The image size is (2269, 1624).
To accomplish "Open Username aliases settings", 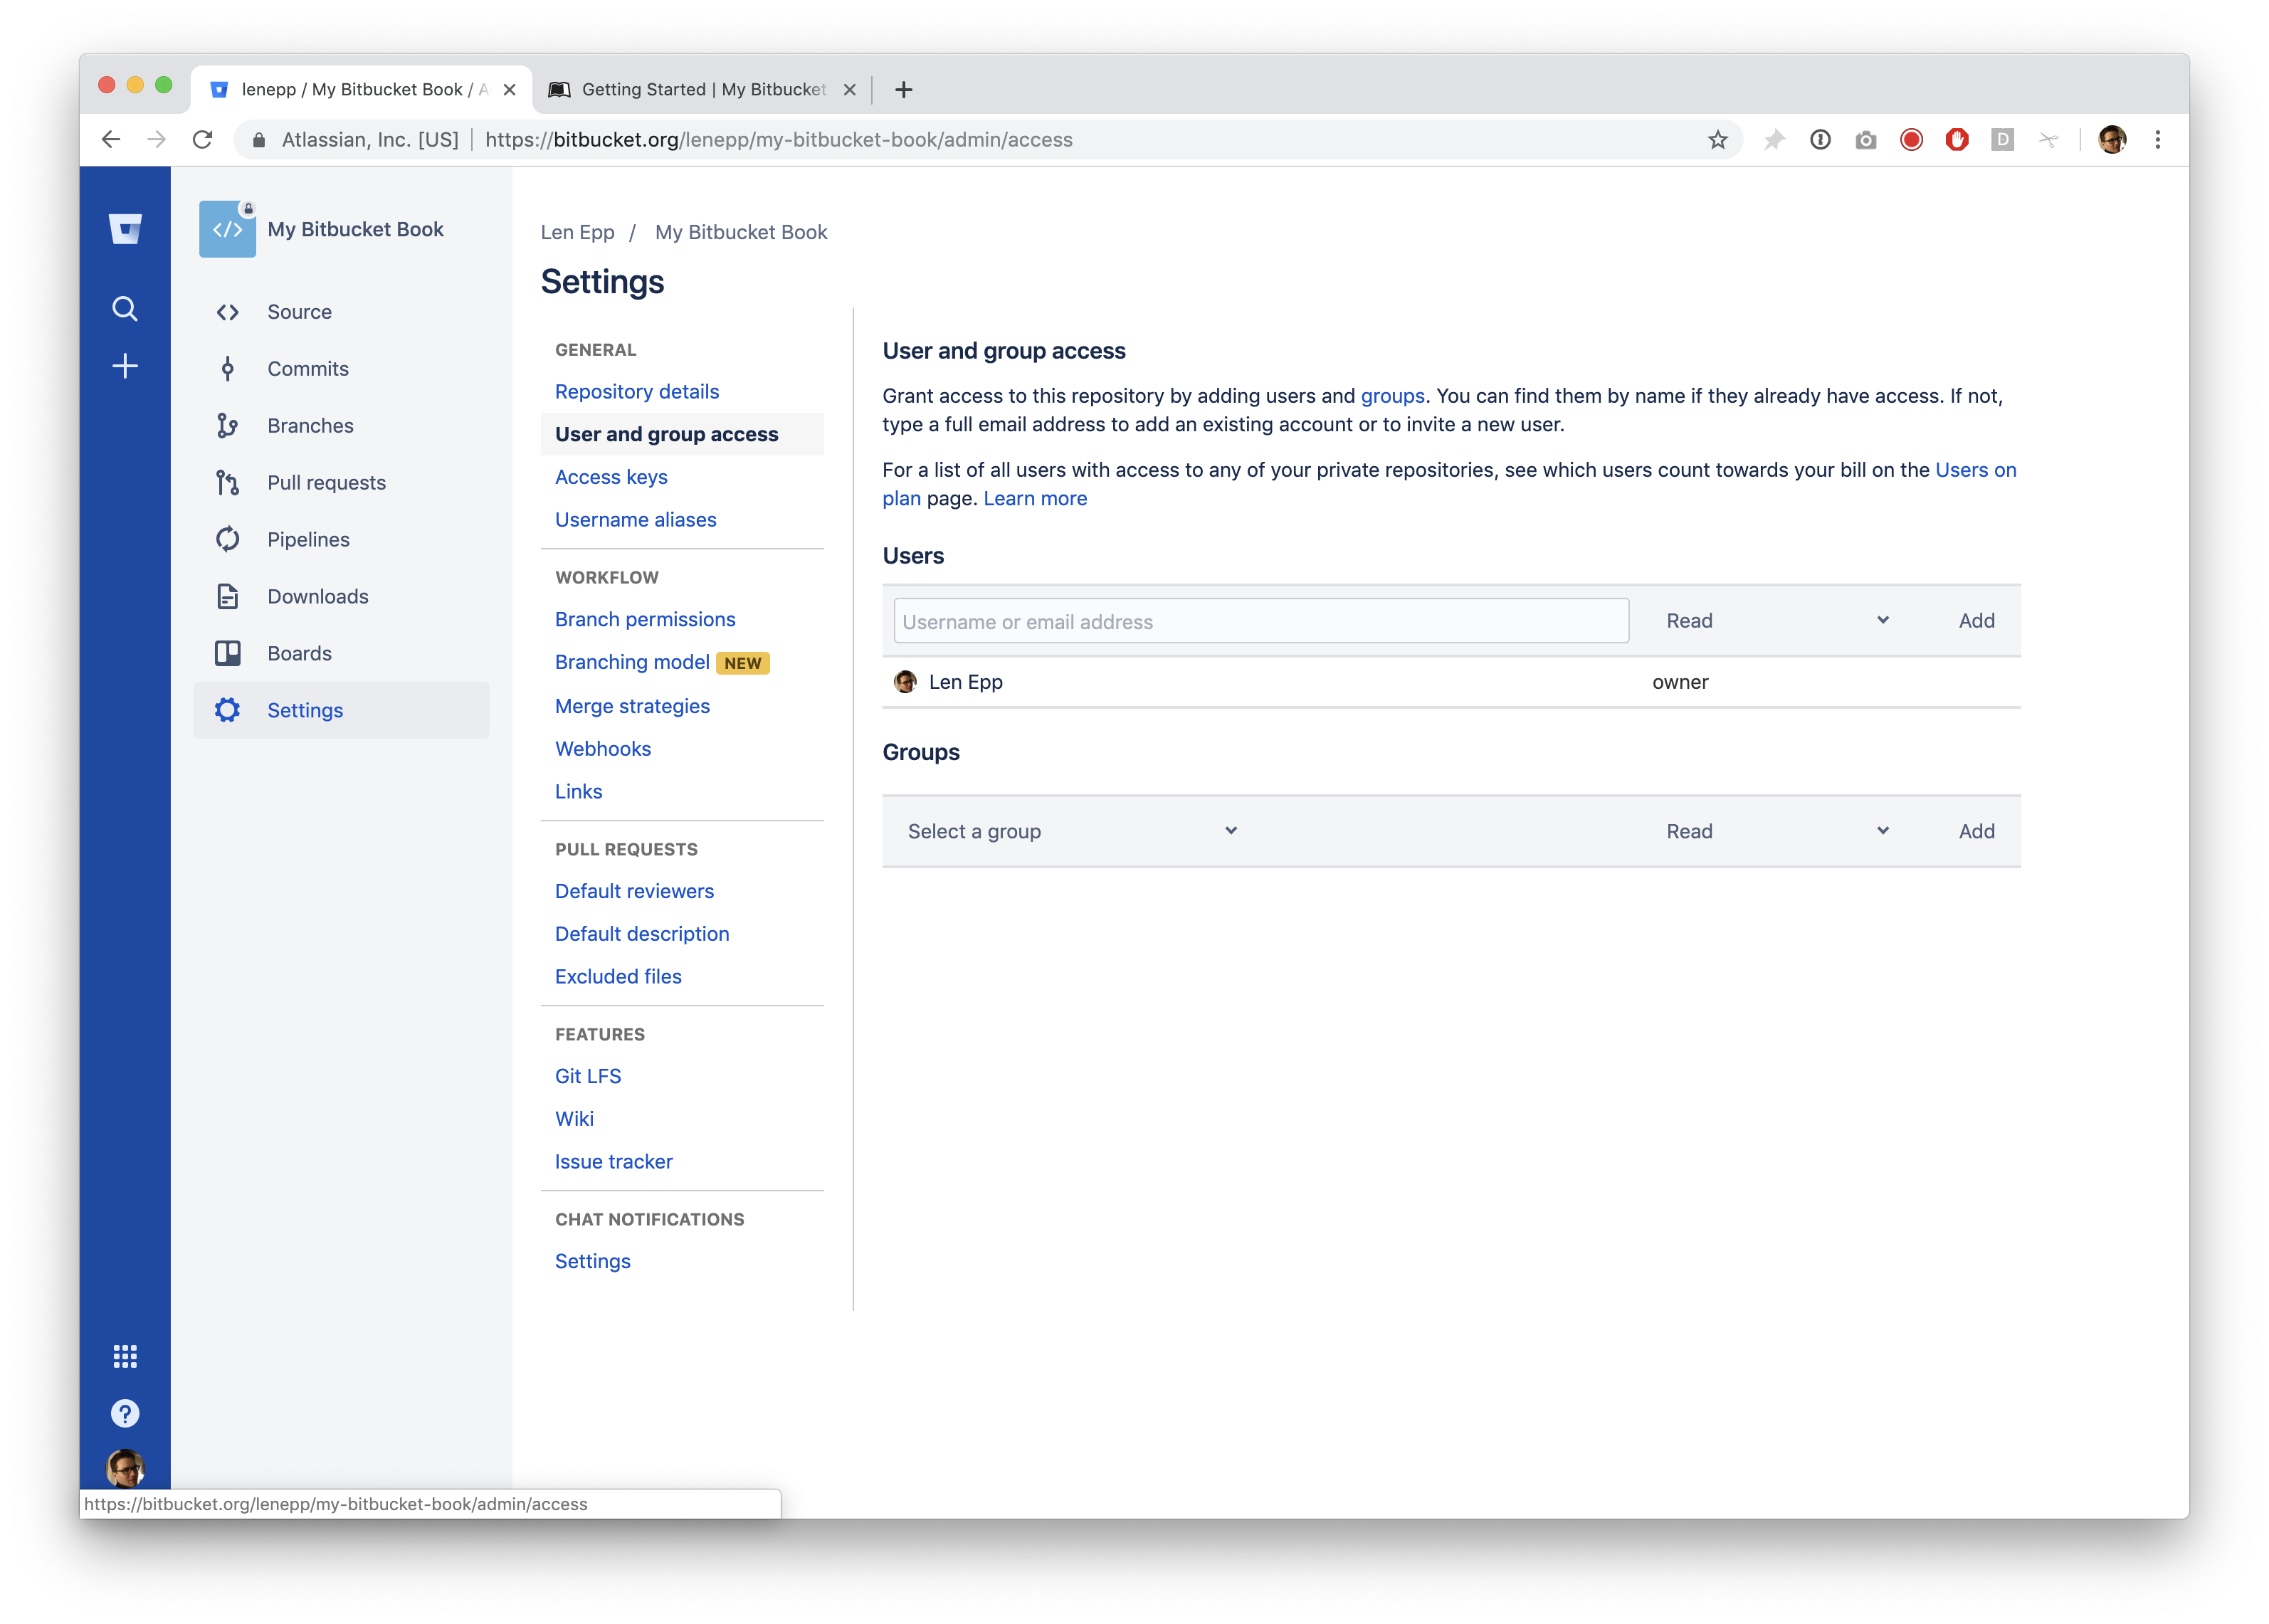I will 635,520.
